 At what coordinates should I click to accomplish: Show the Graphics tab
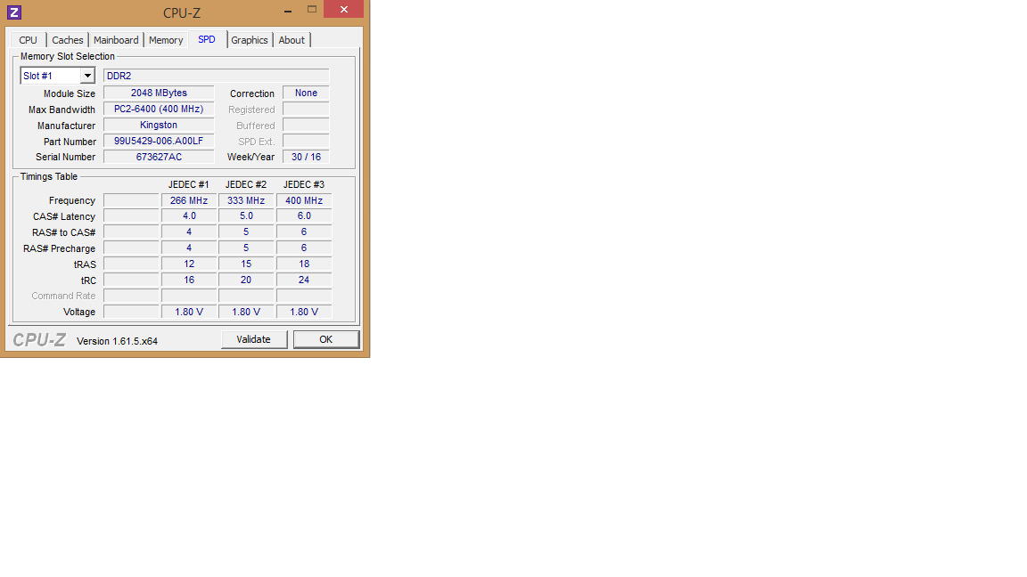pos(250,40)
